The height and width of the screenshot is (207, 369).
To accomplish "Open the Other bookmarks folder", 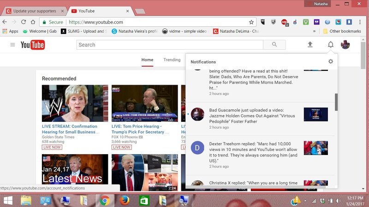I will point(341,31).
